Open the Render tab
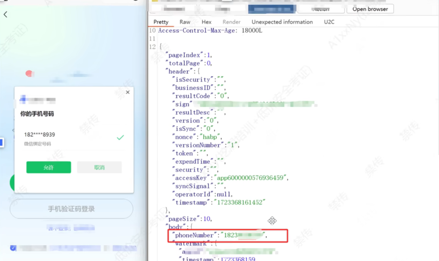The width and height of the screenshot is (439, 261). [231, 22]
